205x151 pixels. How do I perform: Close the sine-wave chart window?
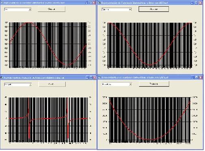click(94, 3)
